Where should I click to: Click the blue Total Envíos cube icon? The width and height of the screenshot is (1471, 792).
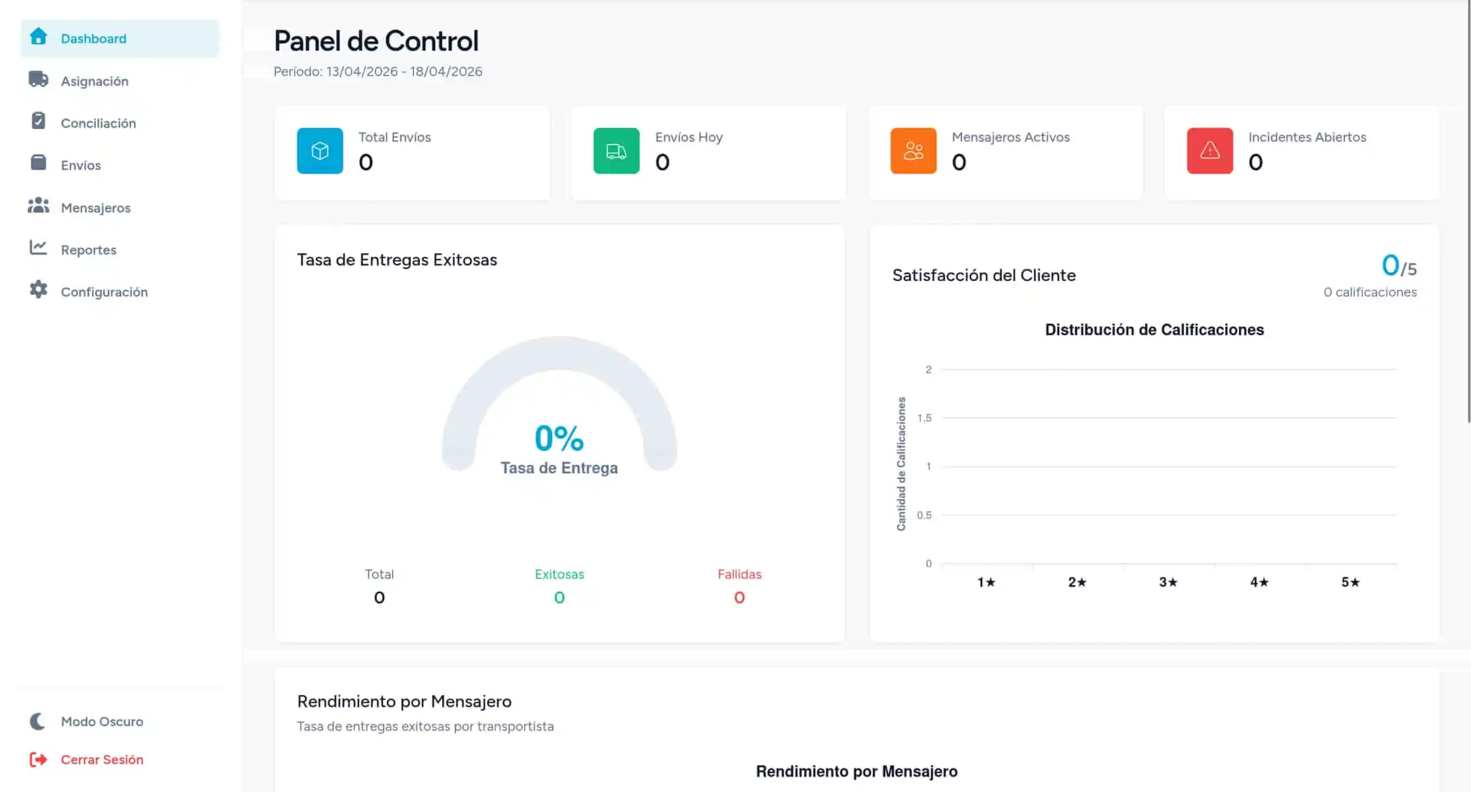[320, 151]
